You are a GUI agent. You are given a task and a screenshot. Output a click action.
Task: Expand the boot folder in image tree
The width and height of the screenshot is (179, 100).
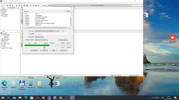tap(1, 12)
